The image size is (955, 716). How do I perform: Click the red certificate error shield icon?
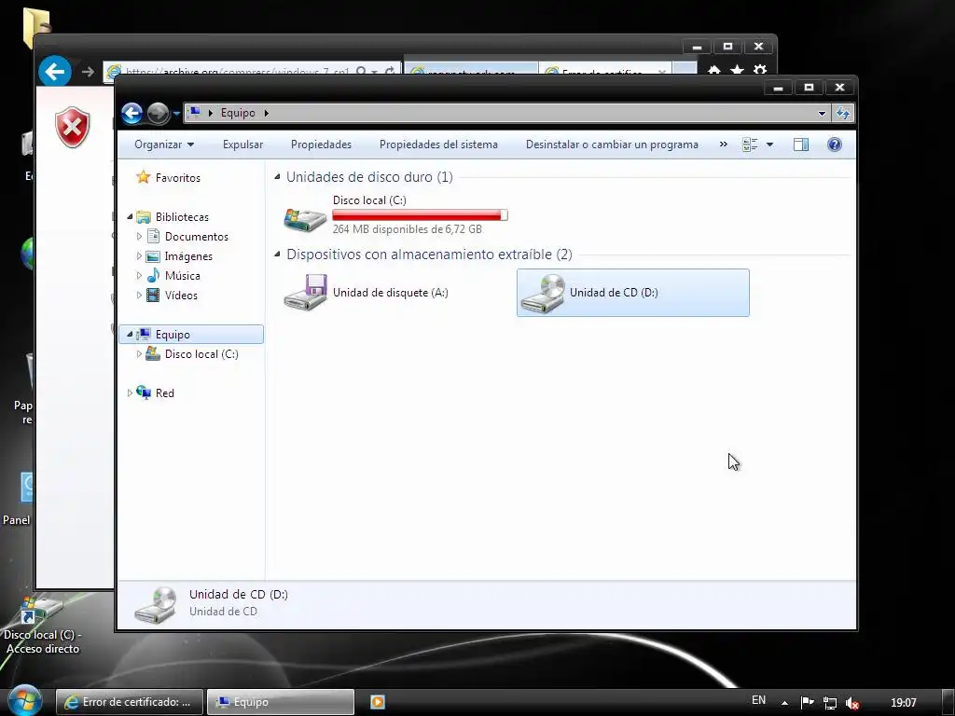coord(73,127)
